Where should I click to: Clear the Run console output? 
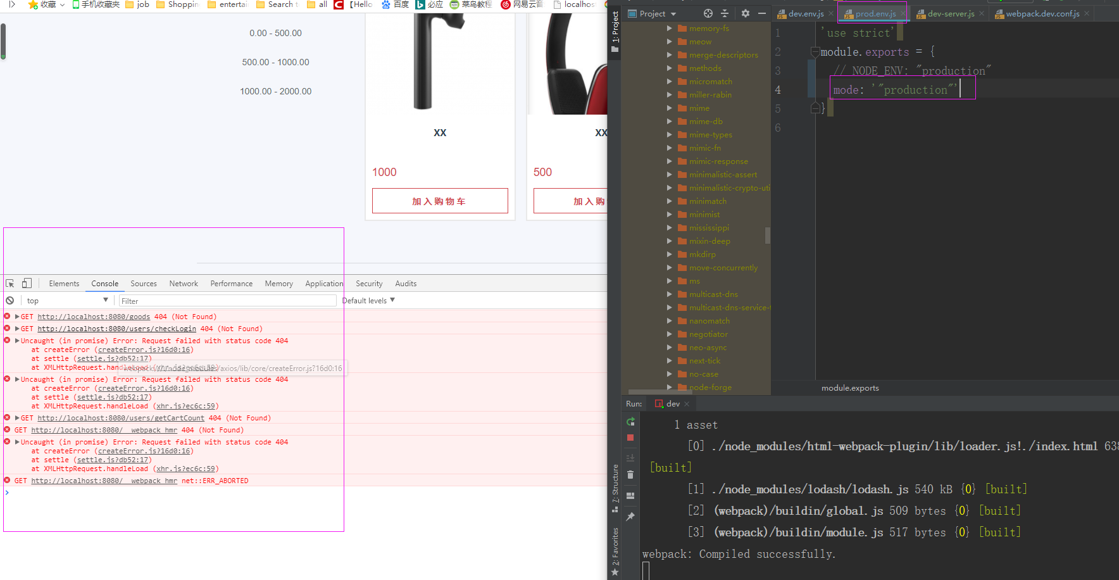(630, 474)
